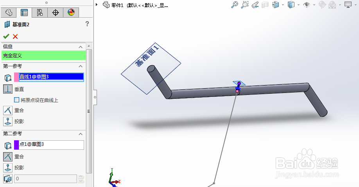Click the 基准面2 panel title icon

[x=7, y=24]
